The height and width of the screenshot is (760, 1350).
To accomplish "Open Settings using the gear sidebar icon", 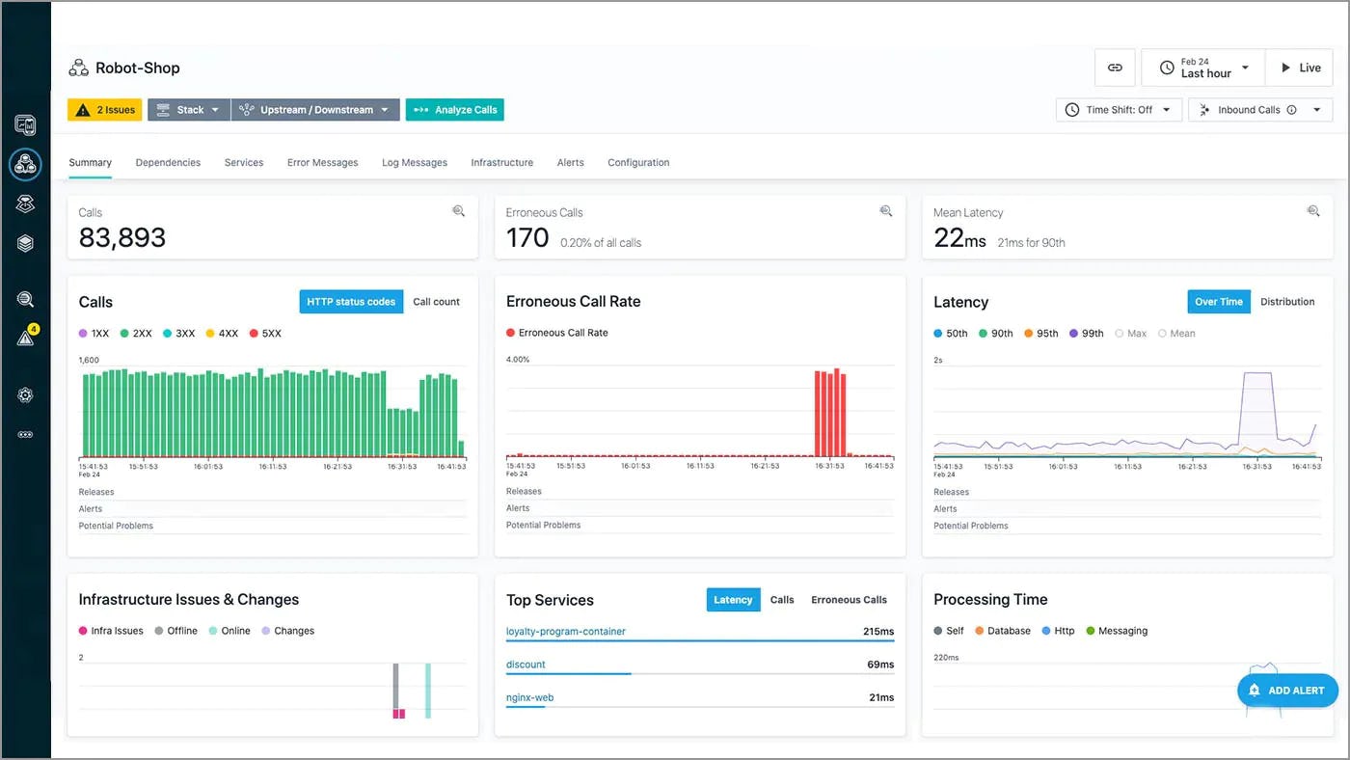I will 26,394.
